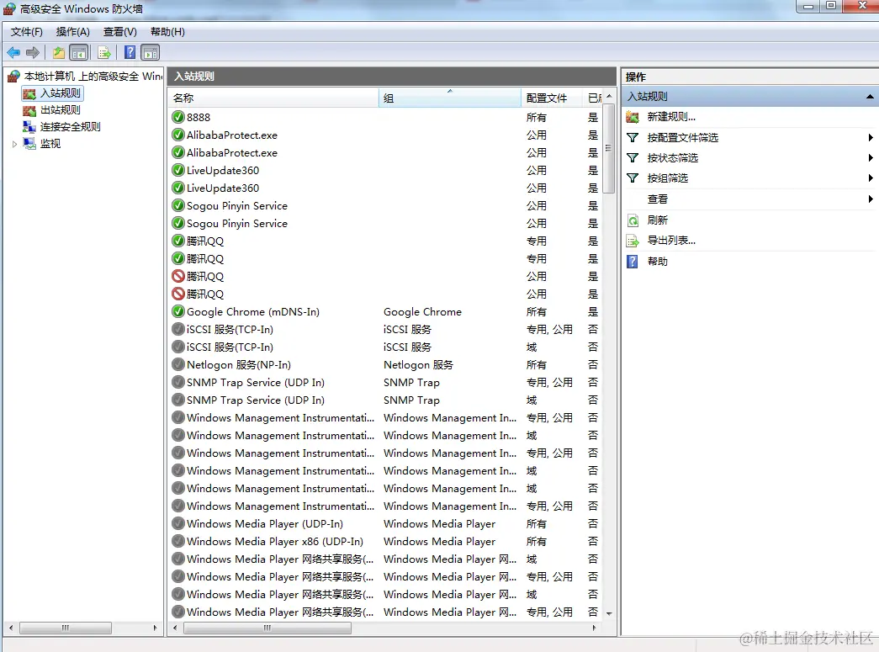Collapse the 入站规则 actions section arrow
This screenshot has height=652, width=879.
(x=870, y=97)
